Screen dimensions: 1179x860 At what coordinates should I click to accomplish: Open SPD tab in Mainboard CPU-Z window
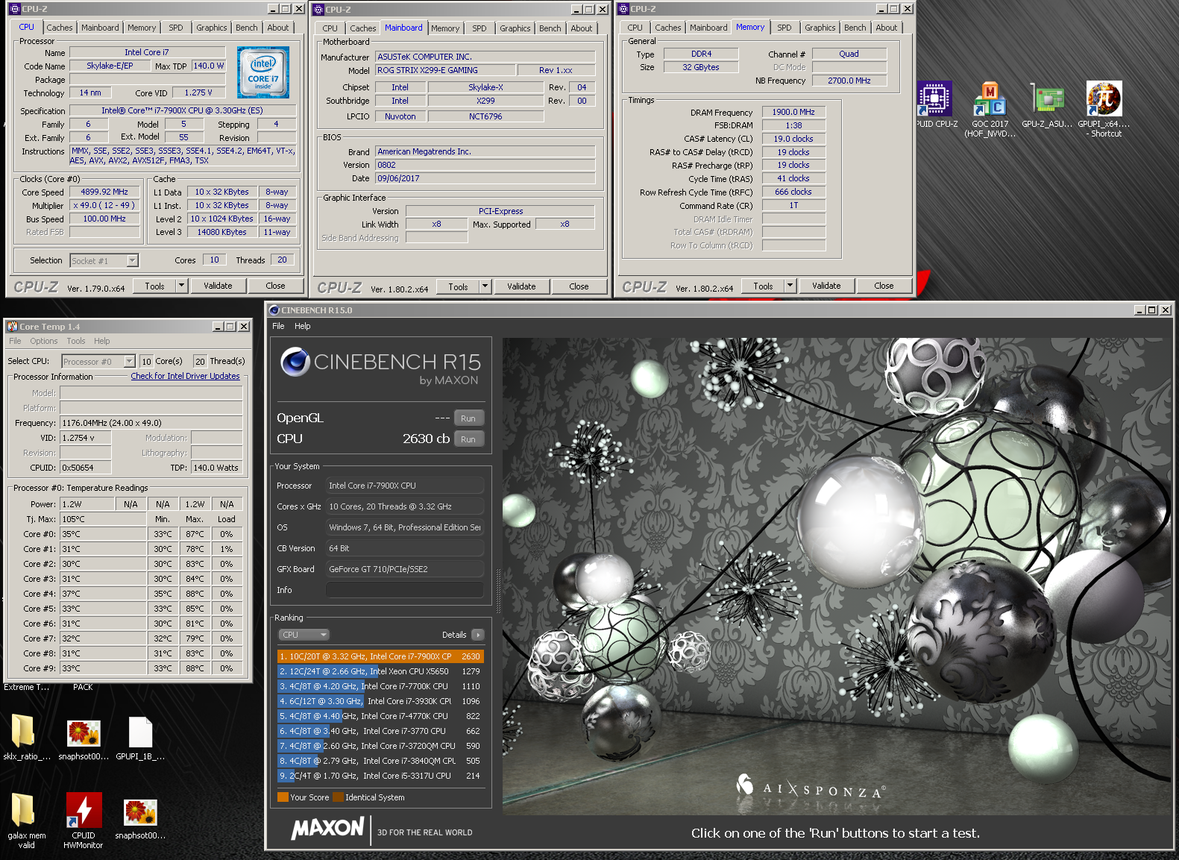pyautogui.click(x=480, y=28)
